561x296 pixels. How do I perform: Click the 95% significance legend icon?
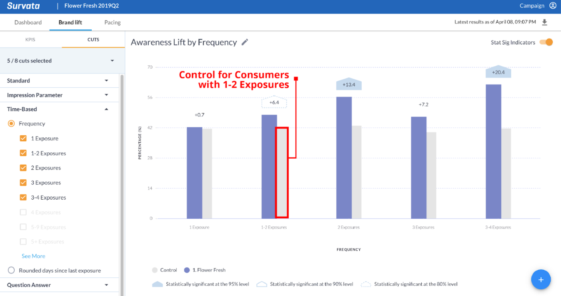(x=157, y=284)
